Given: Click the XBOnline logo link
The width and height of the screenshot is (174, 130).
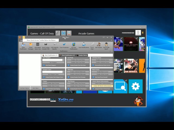Looking at the screenshot, I should (x=66, y=100).
